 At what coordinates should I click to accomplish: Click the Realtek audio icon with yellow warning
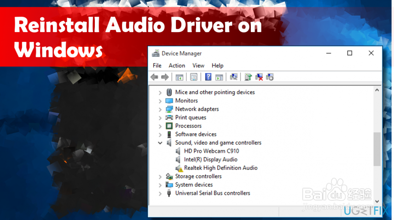point(179,168)
